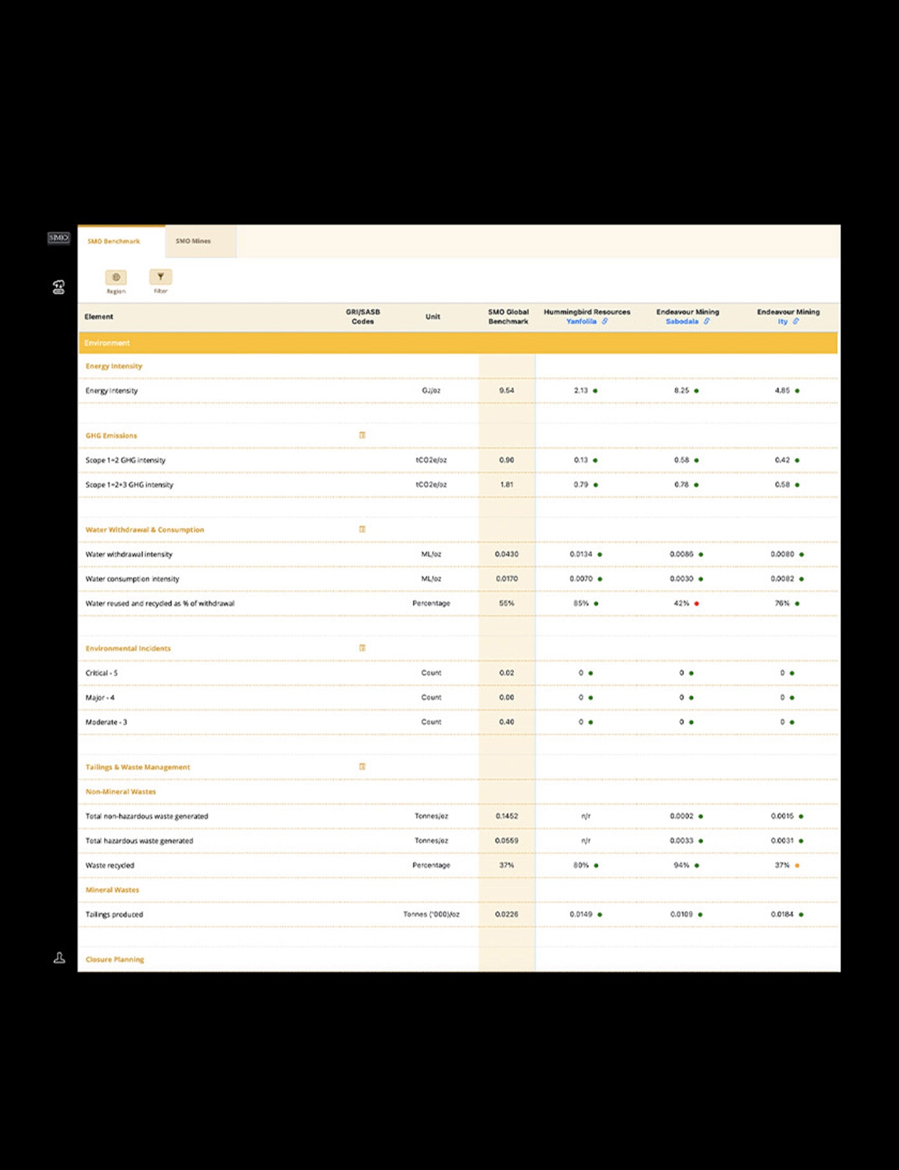This screenshot has height=1170, width=899.
Task: Collapse the Environment section header
Action: click(x=107, y=343)
